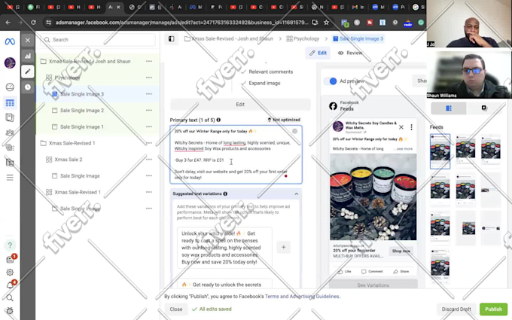Click the Publish button
The height and width of the screenshot is (320, 512).
tap(493, 309)
